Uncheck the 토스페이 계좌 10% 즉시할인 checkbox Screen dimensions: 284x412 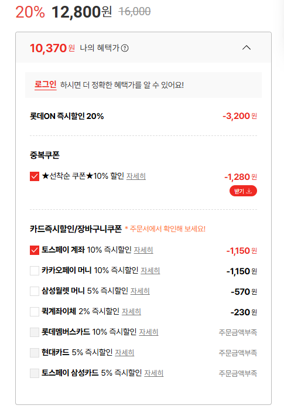pyautogui.click(x=35, y=250)
